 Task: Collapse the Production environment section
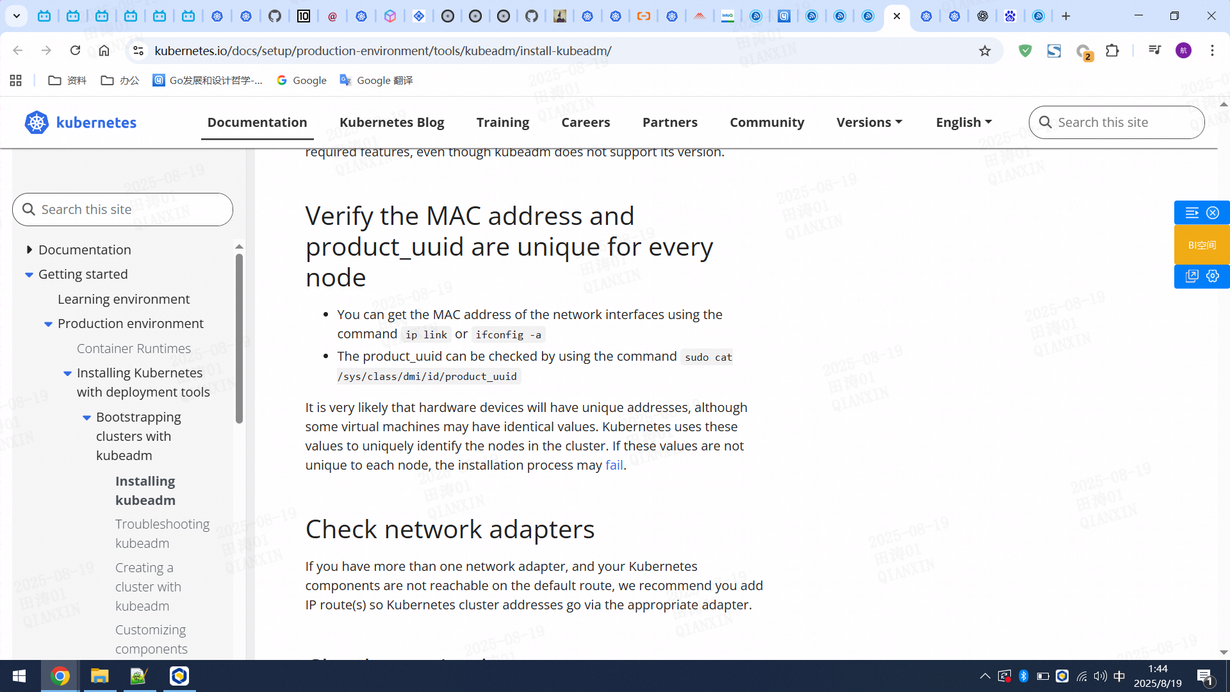coord(49,324)
